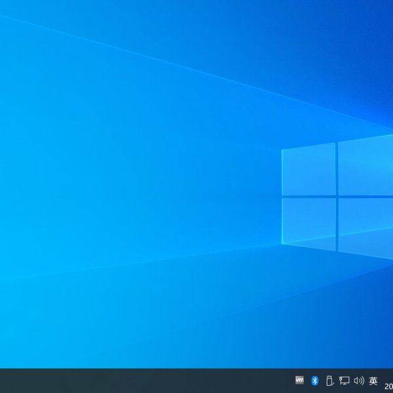Viewport: 393px width, 393px height.
Task: Click the bottom-right pane of Windows logo
Action: pyautogui.click(x=365, y=226)
